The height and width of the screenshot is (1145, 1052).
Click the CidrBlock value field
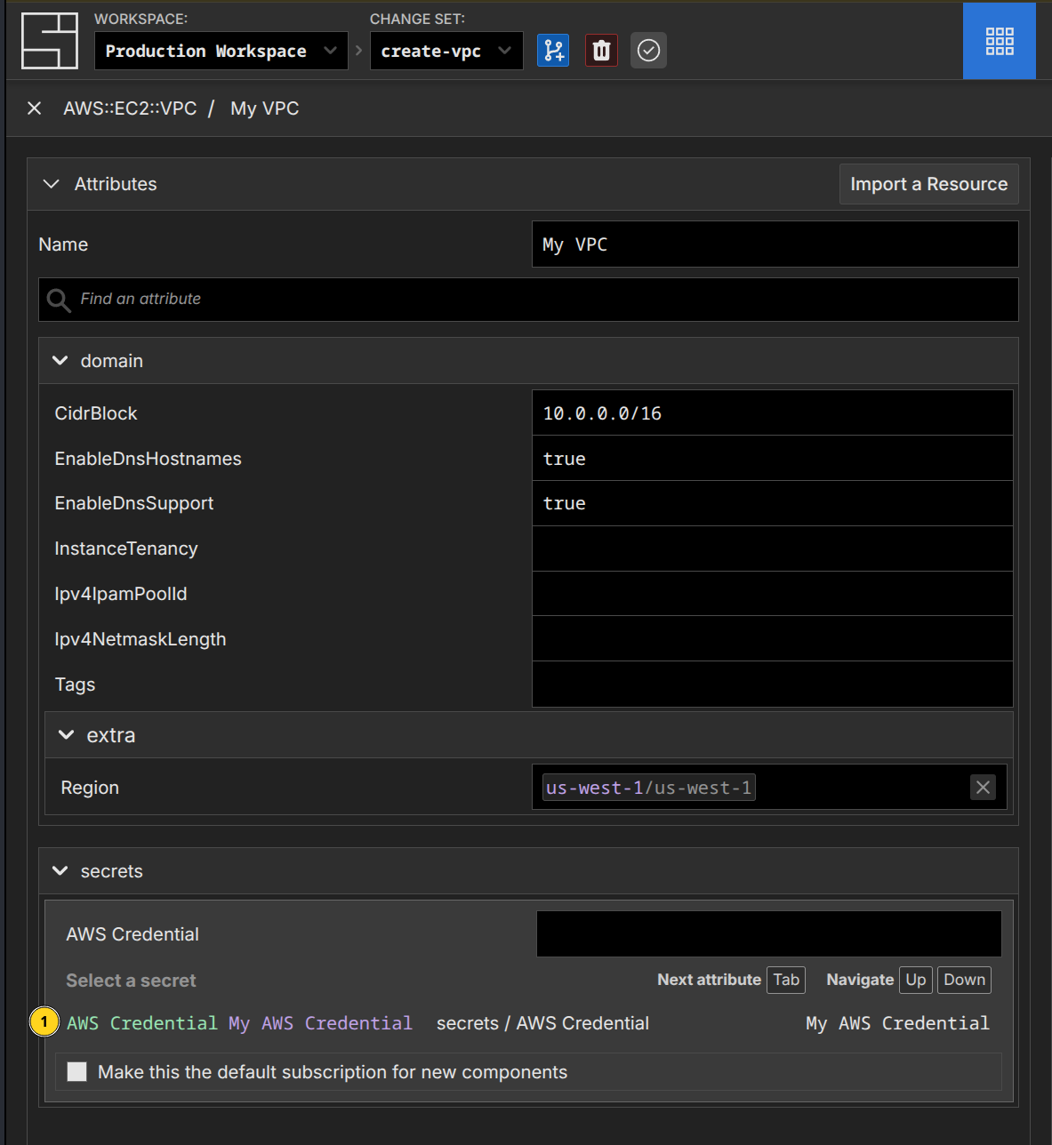click(772, 413)
